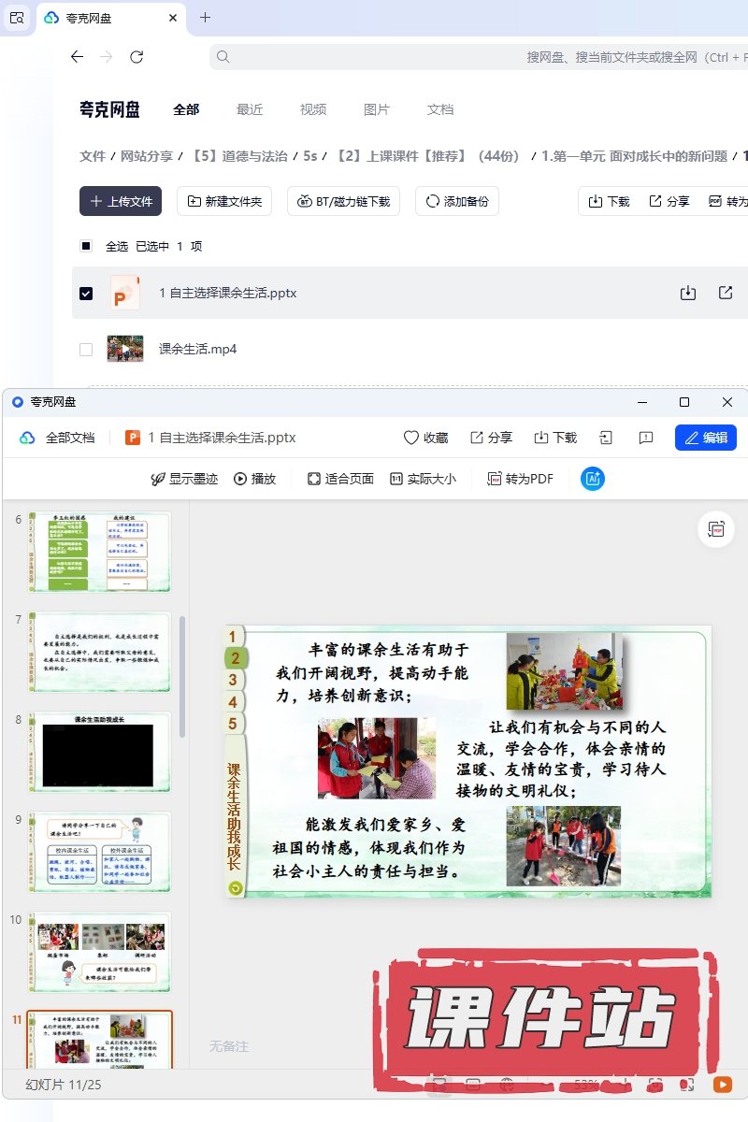Image resolution: width=748 pixels, height=1122 pixels.
Task: Toggle the 全选 select-all checkbox
Action: point(86,247)
